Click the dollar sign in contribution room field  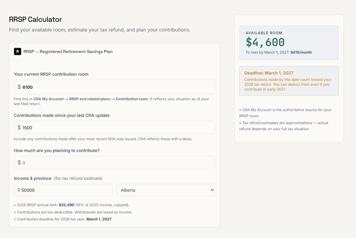pyautogui.click(x=19, y=87)
